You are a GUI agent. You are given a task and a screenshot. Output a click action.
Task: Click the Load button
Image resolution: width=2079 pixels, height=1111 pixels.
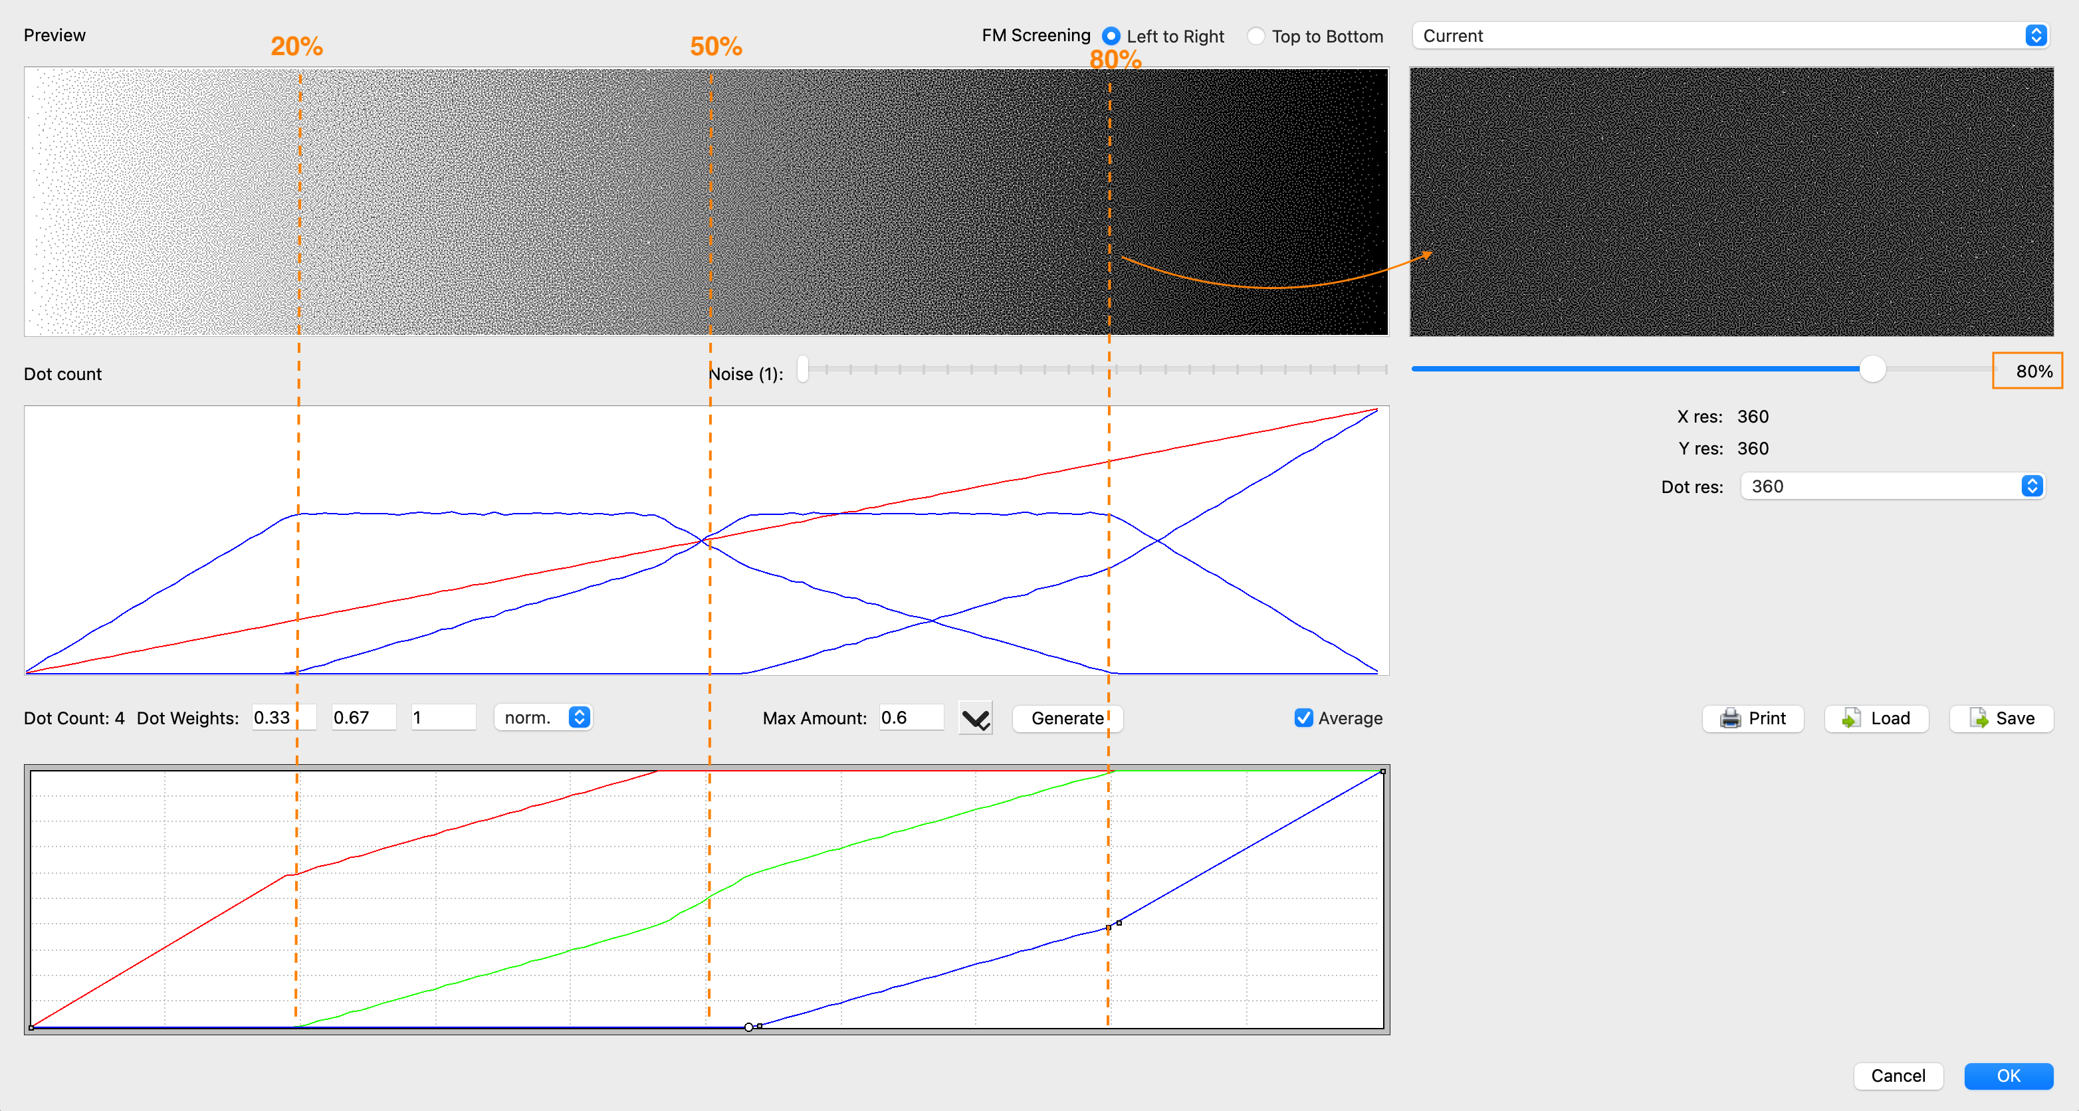(x=1876, y=718)
